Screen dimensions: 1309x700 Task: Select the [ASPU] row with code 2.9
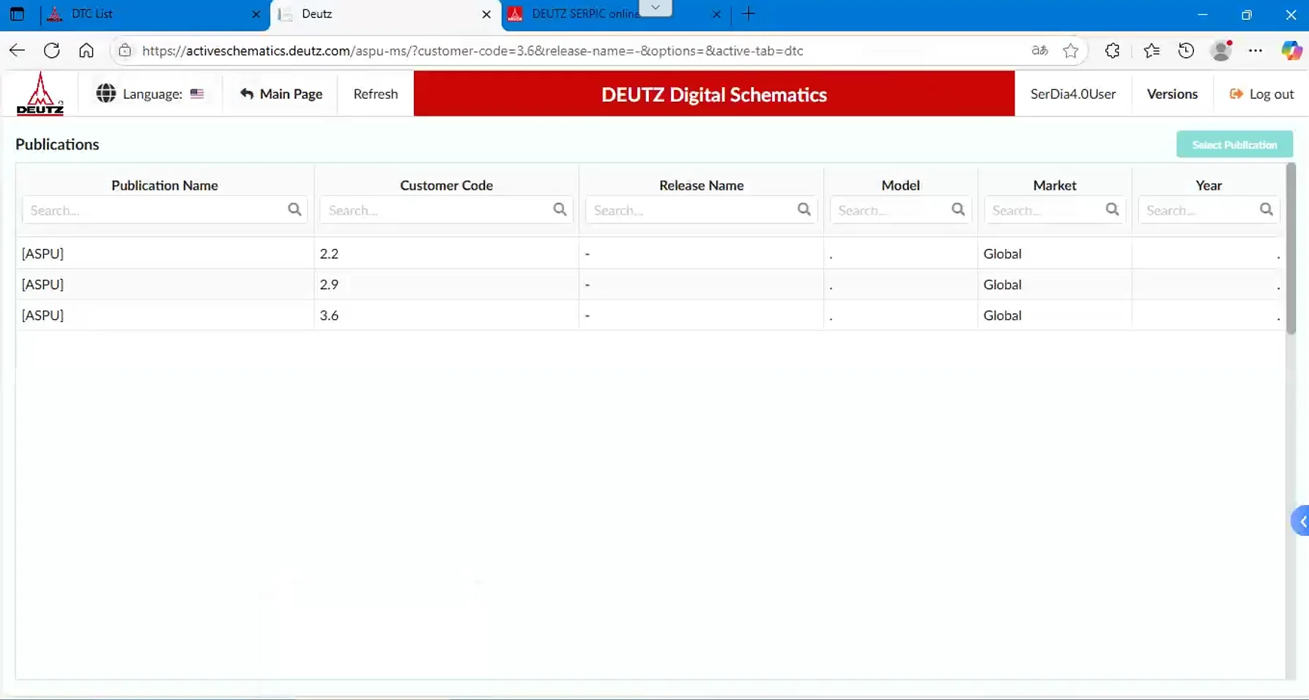tap(650, 284)
